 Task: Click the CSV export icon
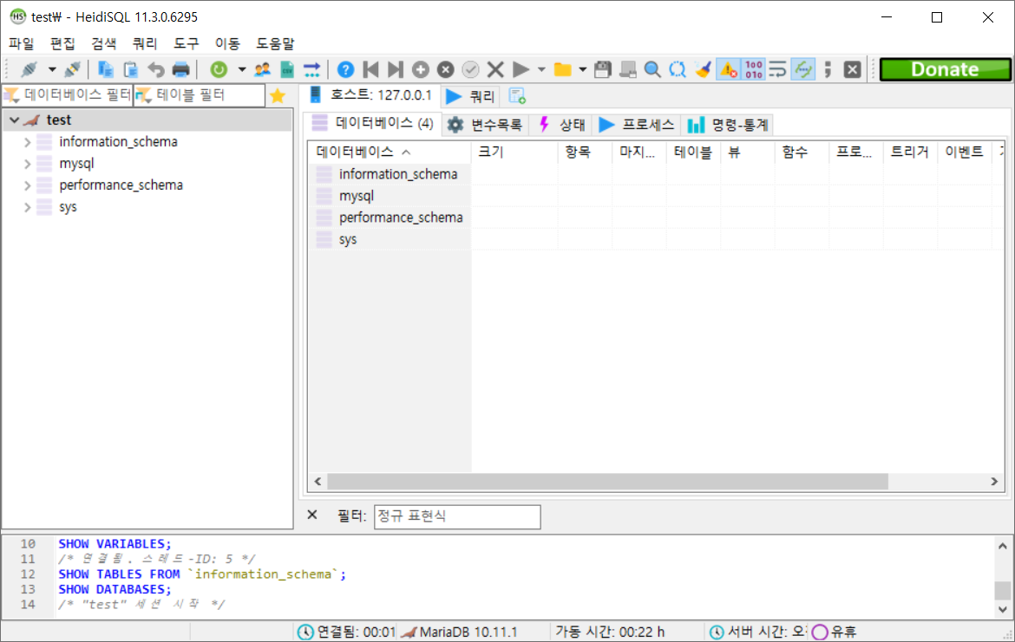[x=287, y=69]
